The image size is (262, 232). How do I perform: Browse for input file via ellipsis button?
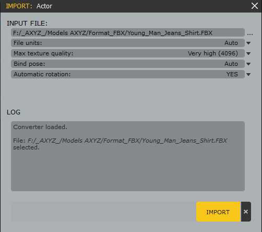250,34
